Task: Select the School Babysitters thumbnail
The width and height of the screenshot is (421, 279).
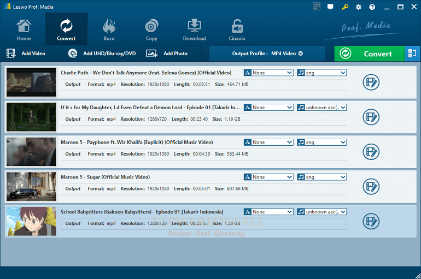Action: [31, 221]
